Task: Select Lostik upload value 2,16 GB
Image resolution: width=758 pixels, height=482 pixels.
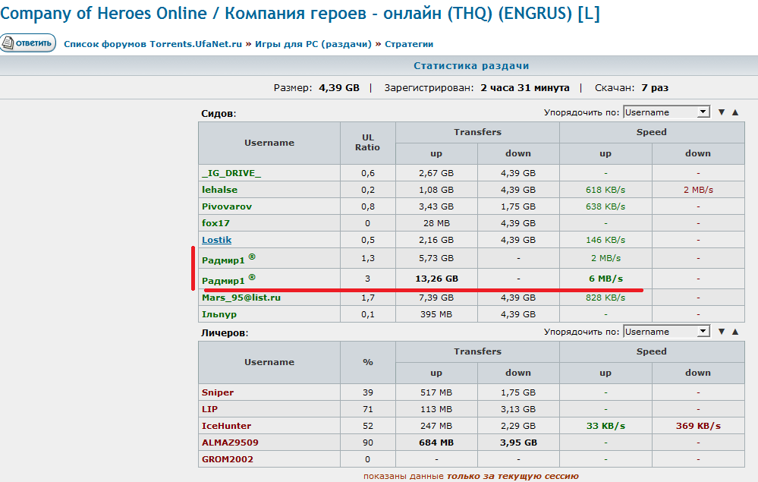Action: [436, 240]
